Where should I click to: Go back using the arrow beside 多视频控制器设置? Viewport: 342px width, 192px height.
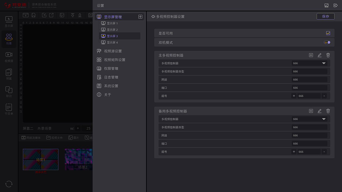tap(153, 17)
